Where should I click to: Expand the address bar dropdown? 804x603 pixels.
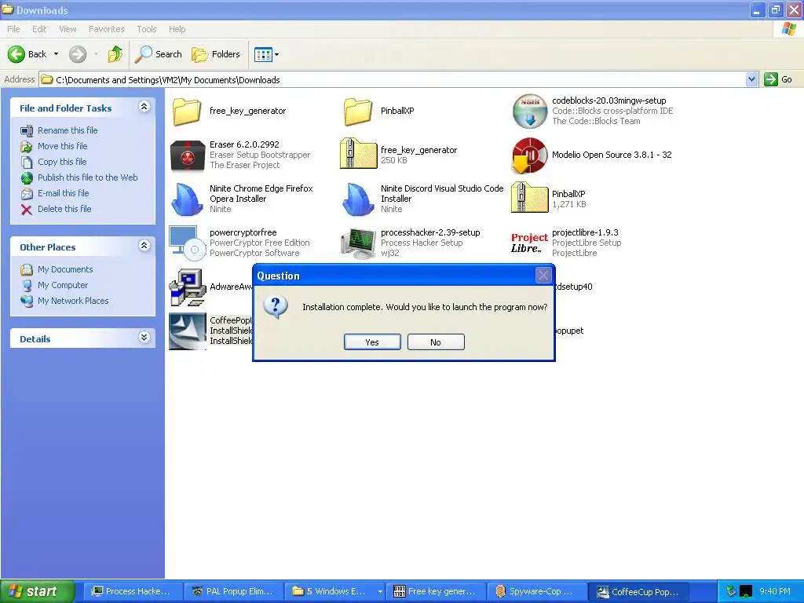tap(751, 79)
